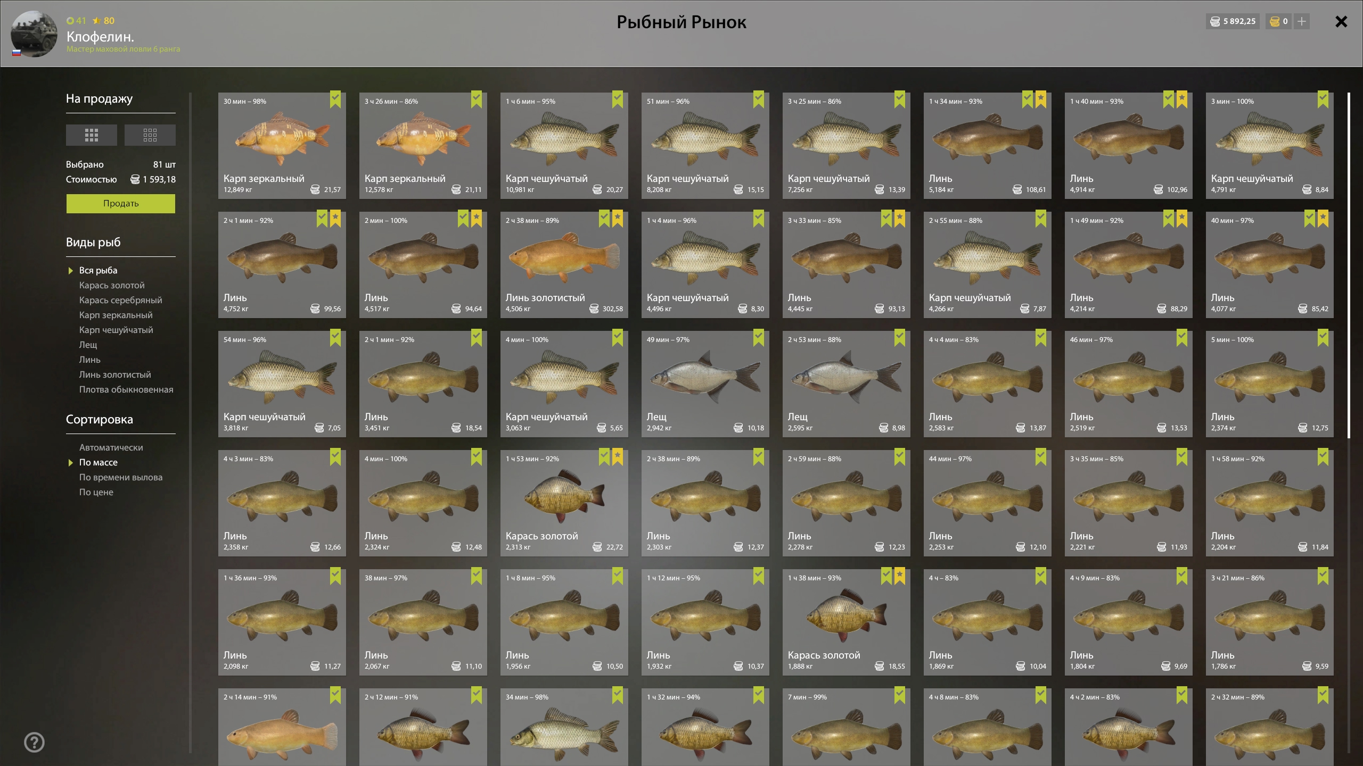Click the vertical scrollbar of fish grid
Viewport: 1363px width, 766px height.
(x=1349, y=266)
